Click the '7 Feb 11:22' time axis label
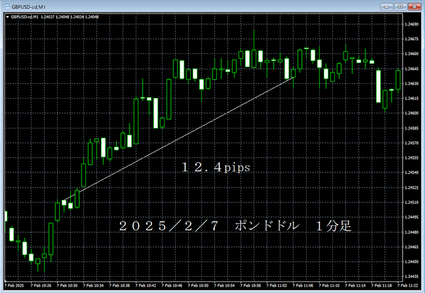 408,286
